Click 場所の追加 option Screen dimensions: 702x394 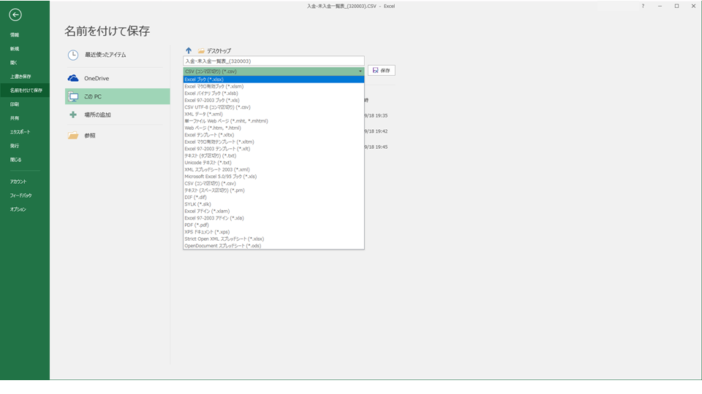click(117, 115)
